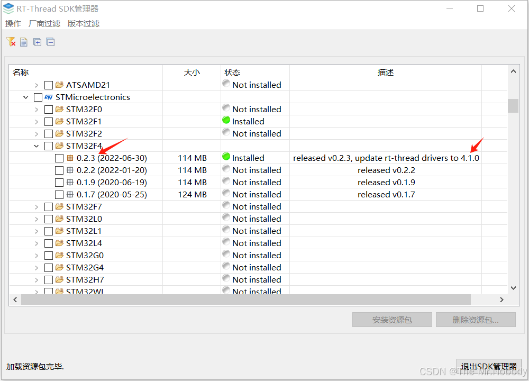Click the 删除资源包... button
This screenshot has width=529, height=381.
tap(476, 320)
